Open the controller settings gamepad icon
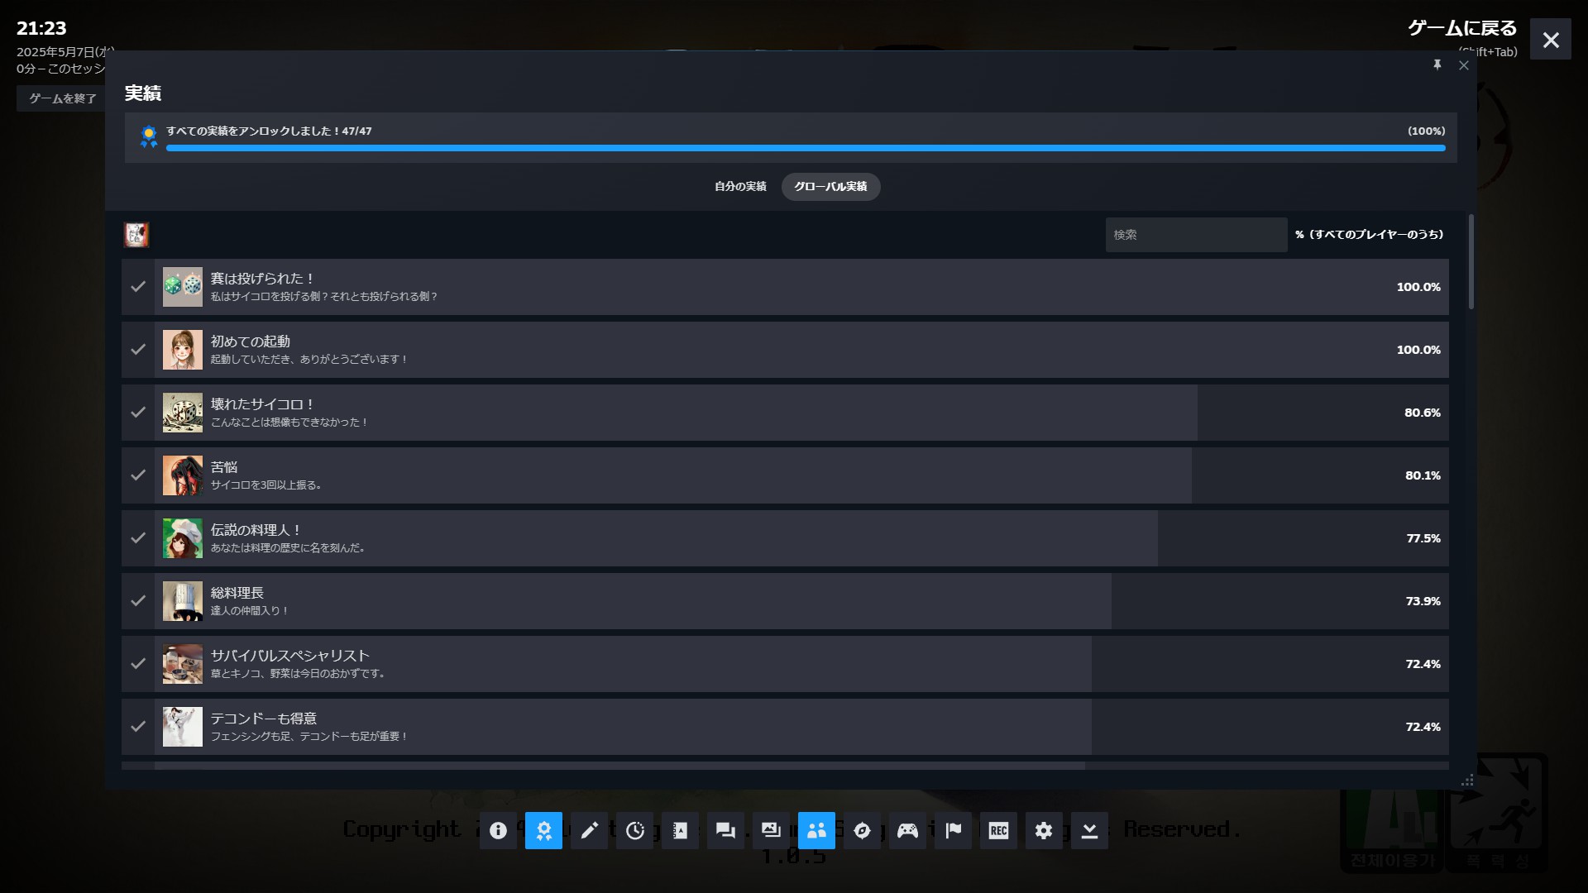 (x=907, y=830)
